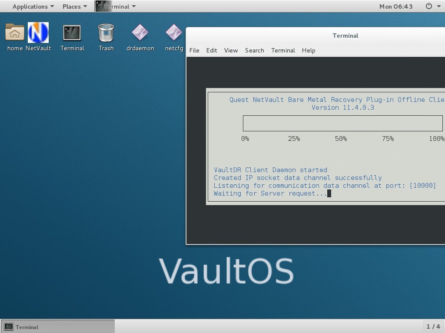Image resolution: width=445 pixels, height=333 pixels.
Task: Click the Terminal taskbar button at bottom
Action: pyautogui.click(x=58, y=326)
